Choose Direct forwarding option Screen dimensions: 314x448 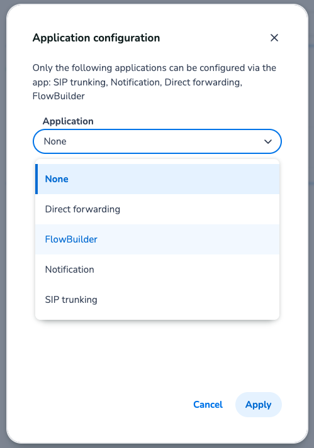(x=157, y=209)
